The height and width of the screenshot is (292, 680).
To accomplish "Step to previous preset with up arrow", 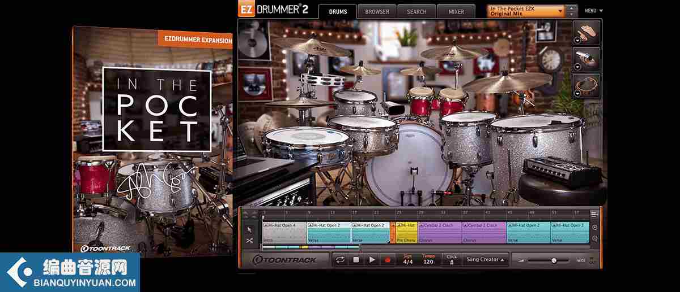I will [x=572, y=8].
